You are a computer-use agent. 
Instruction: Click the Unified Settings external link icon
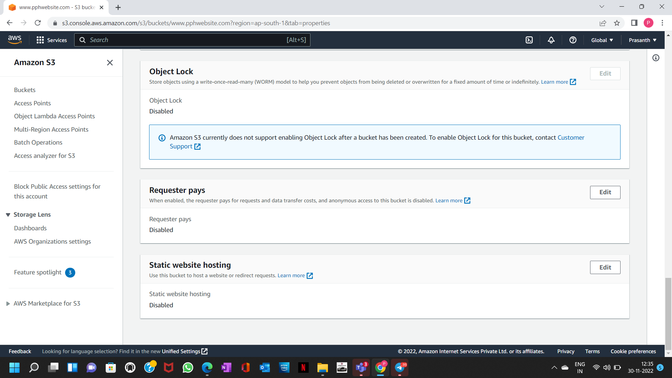point(205,351)
